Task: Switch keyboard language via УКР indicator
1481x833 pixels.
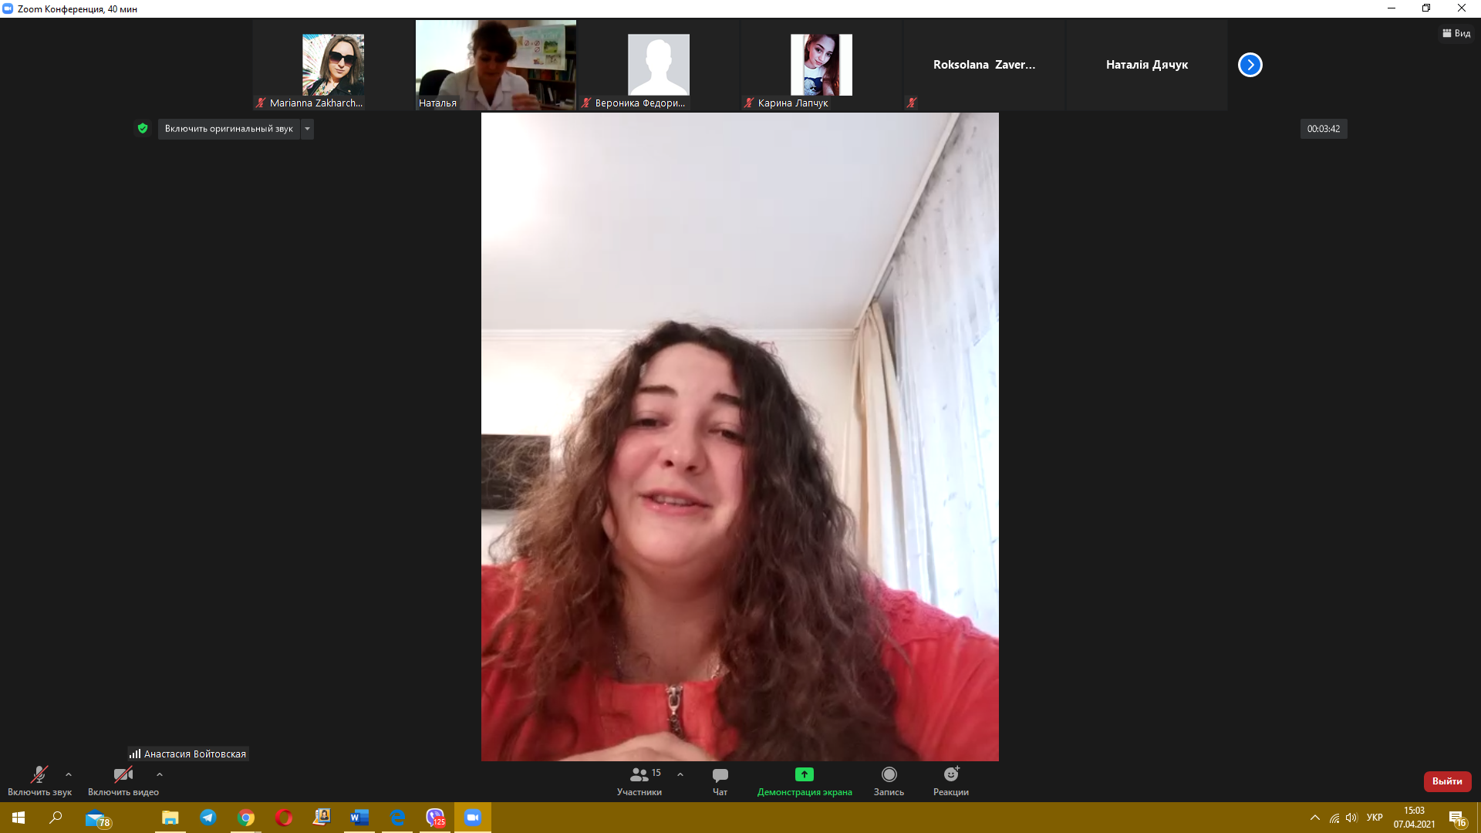Action: pyautogui.click(x=1374, y=818)
